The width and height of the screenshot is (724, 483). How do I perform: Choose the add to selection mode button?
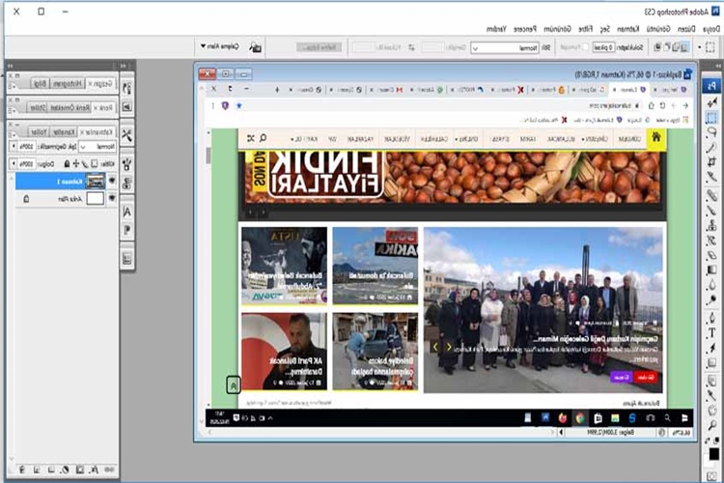coord(676,47)
